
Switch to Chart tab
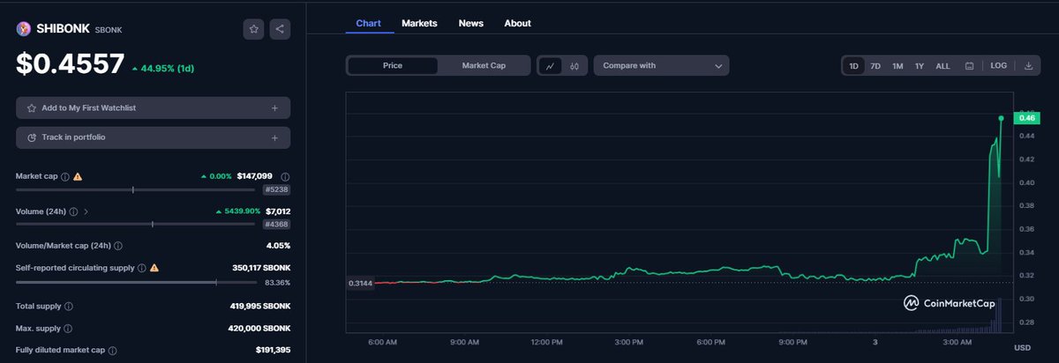pyautogui.click(x=368, y=23)
